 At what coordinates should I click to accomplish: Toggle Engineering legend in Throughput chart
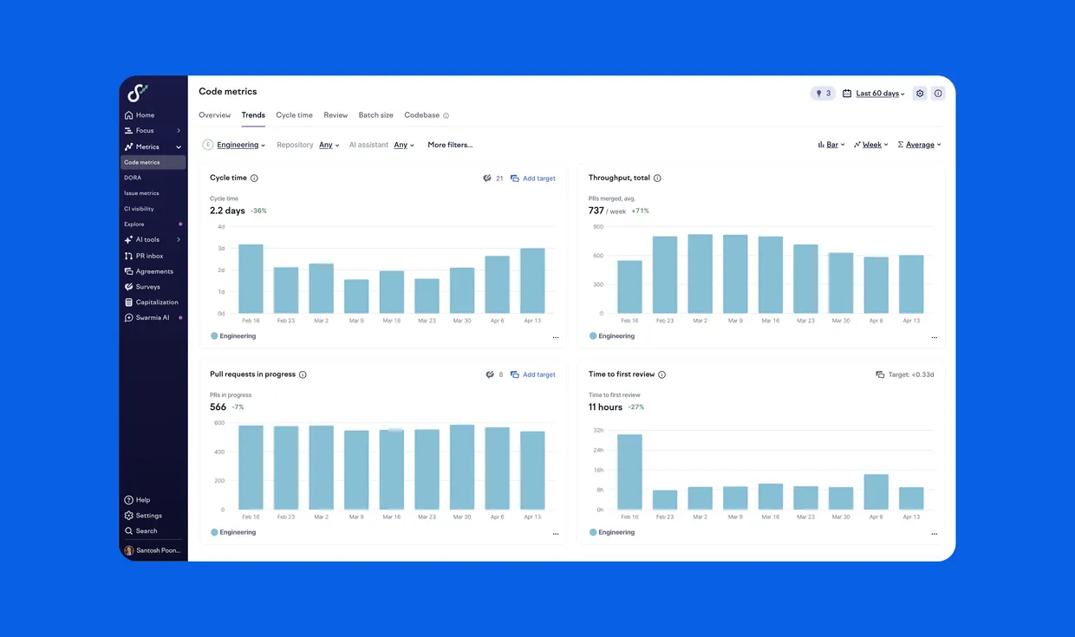point(612,335)
